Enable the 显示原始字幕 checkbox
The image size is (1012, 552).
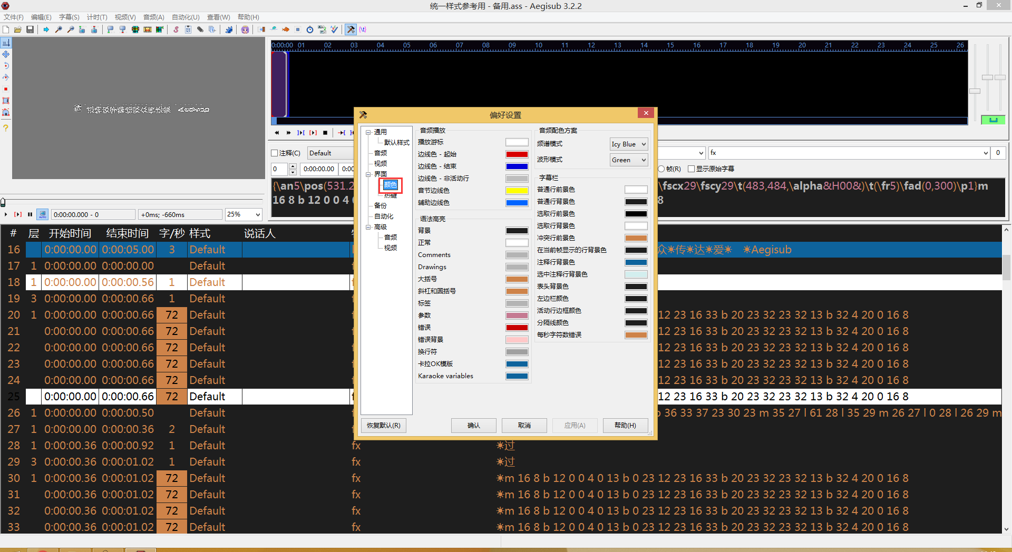[x=711, y=169]
